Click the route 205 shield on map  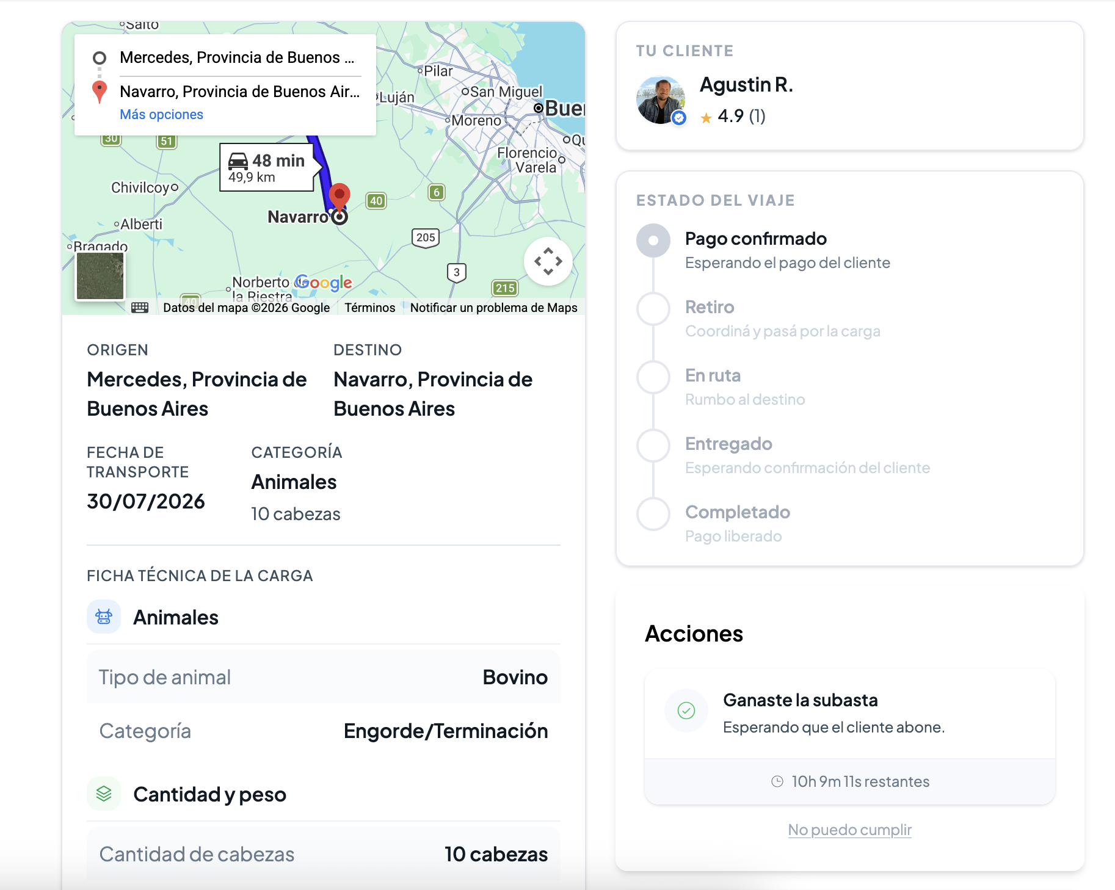coord(426,237)
